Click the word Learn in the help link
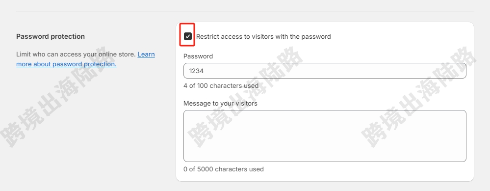The height and width of the screenshot is (191, 490). (146, 55)
